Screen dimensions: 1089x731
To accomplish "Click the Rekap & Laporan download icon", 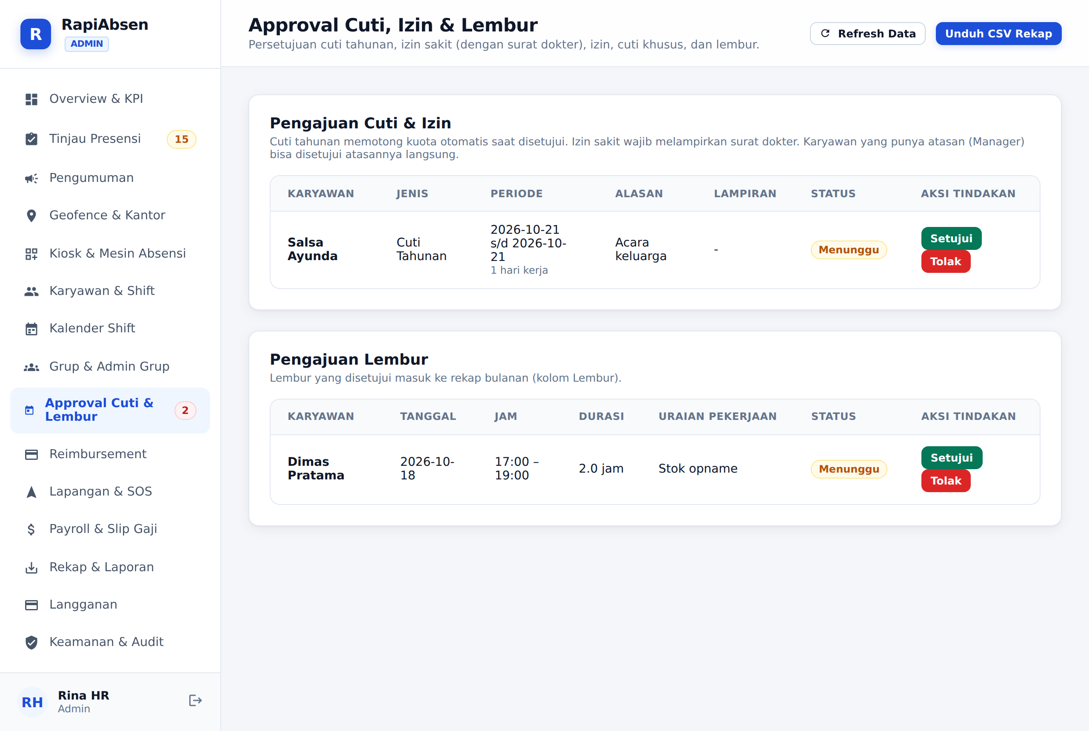I will [x=31, y=567].
